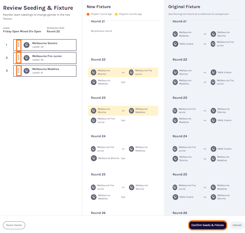Click drag handle for Melbourne Fire Junior seed
The height and width of the screenshot is (233, 245).
[18, 58]
